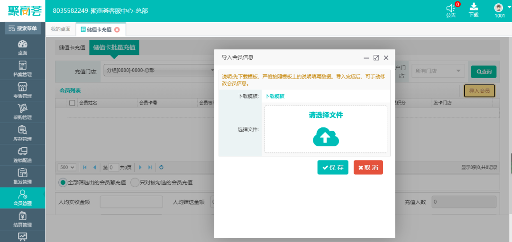Expand the 充值门店 store dropdown
This screenshot has width=512, height=242.
159,71
